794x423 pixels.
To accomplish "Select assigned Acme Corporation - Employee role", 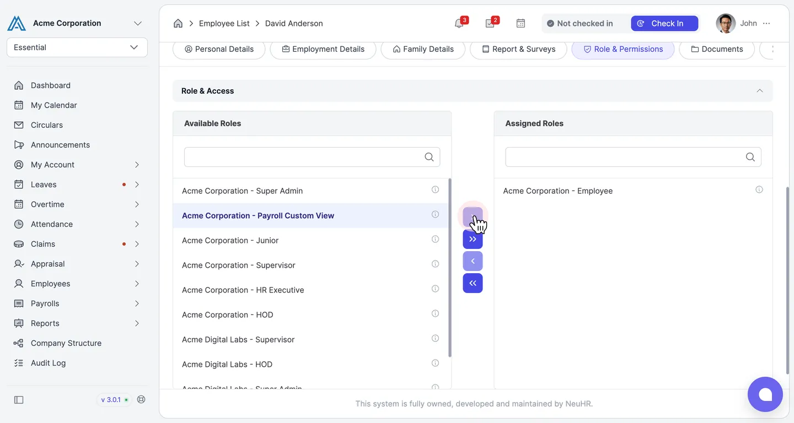I will (x=633, y=191).
